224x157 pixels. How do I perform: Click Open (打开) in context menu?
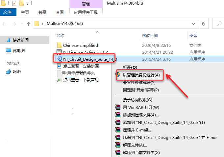coord(130,67)
